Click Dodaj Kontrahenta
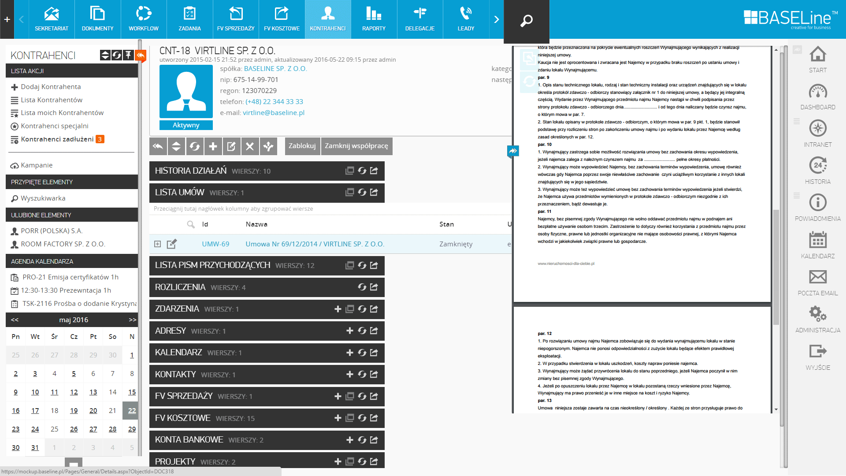 (x=51, y=87)
